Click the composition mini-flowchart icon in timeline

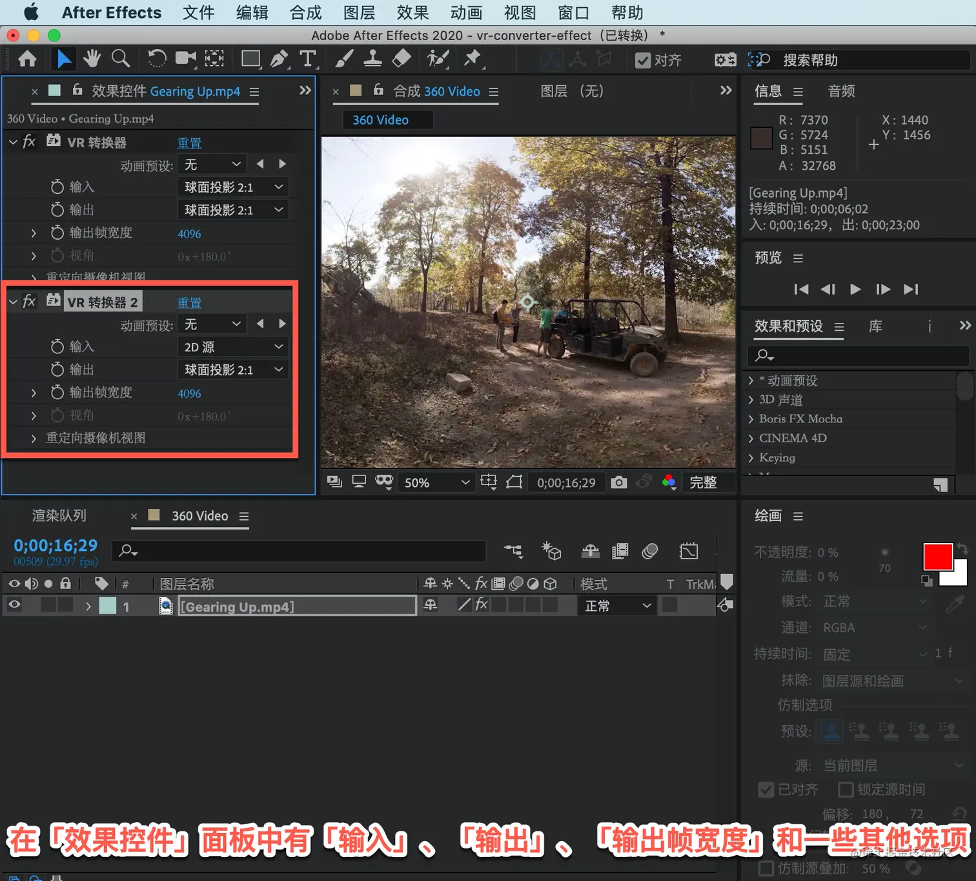(x=514, y=551)
